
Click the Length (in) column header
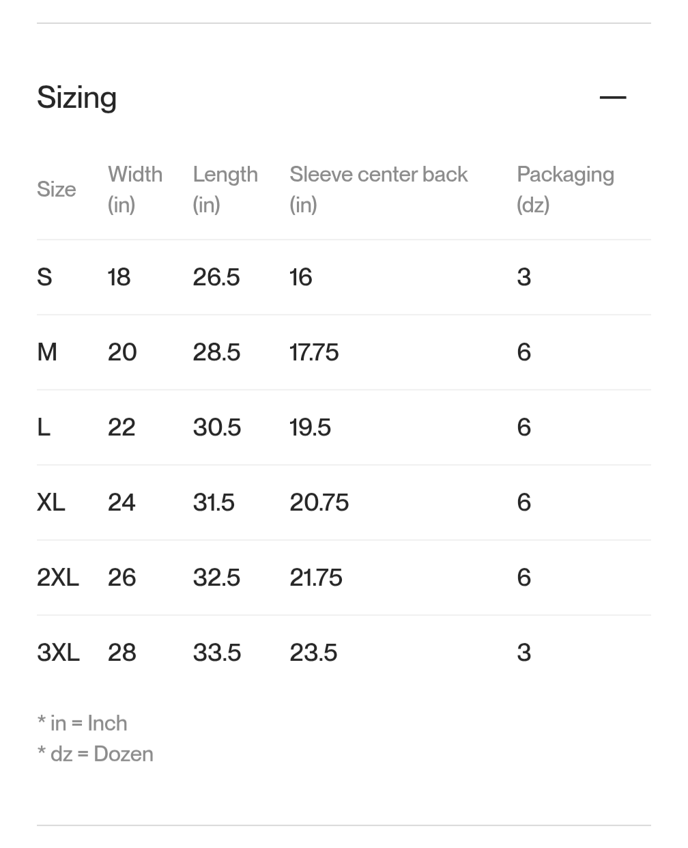tap(225, 189)
